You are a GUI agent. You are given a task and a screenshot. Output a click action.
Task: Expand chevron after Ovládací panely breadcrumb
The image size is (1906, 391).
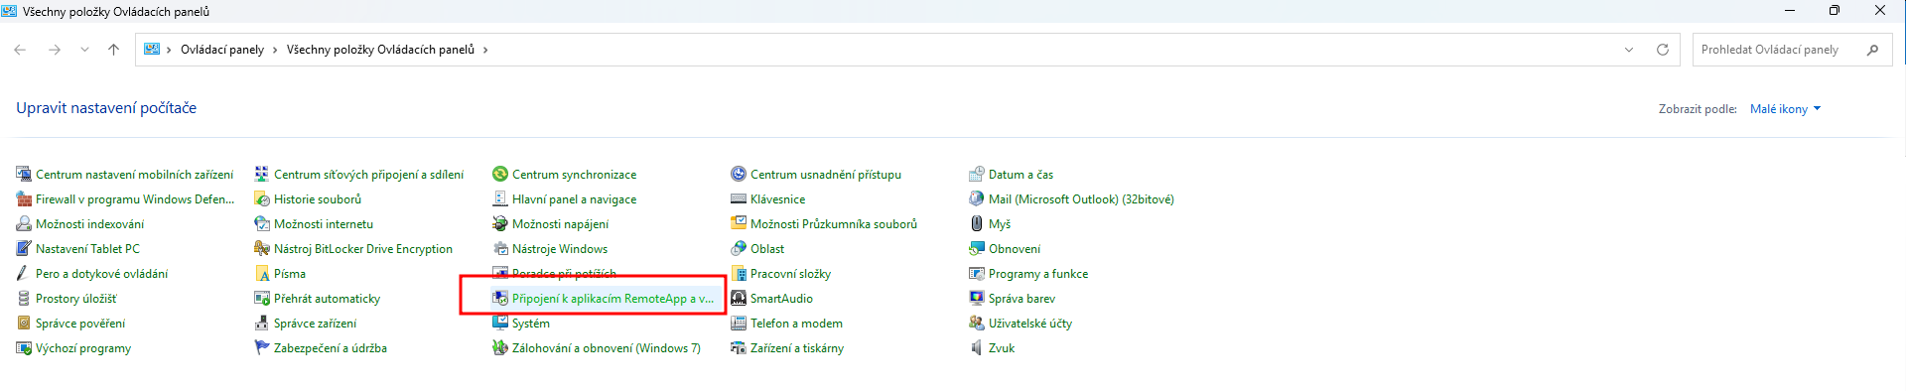click(275, 50)
